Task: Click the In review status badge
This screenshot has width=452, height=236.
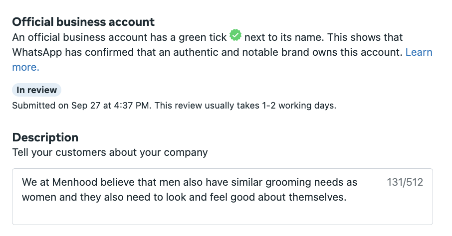Action: coord(36,90)
